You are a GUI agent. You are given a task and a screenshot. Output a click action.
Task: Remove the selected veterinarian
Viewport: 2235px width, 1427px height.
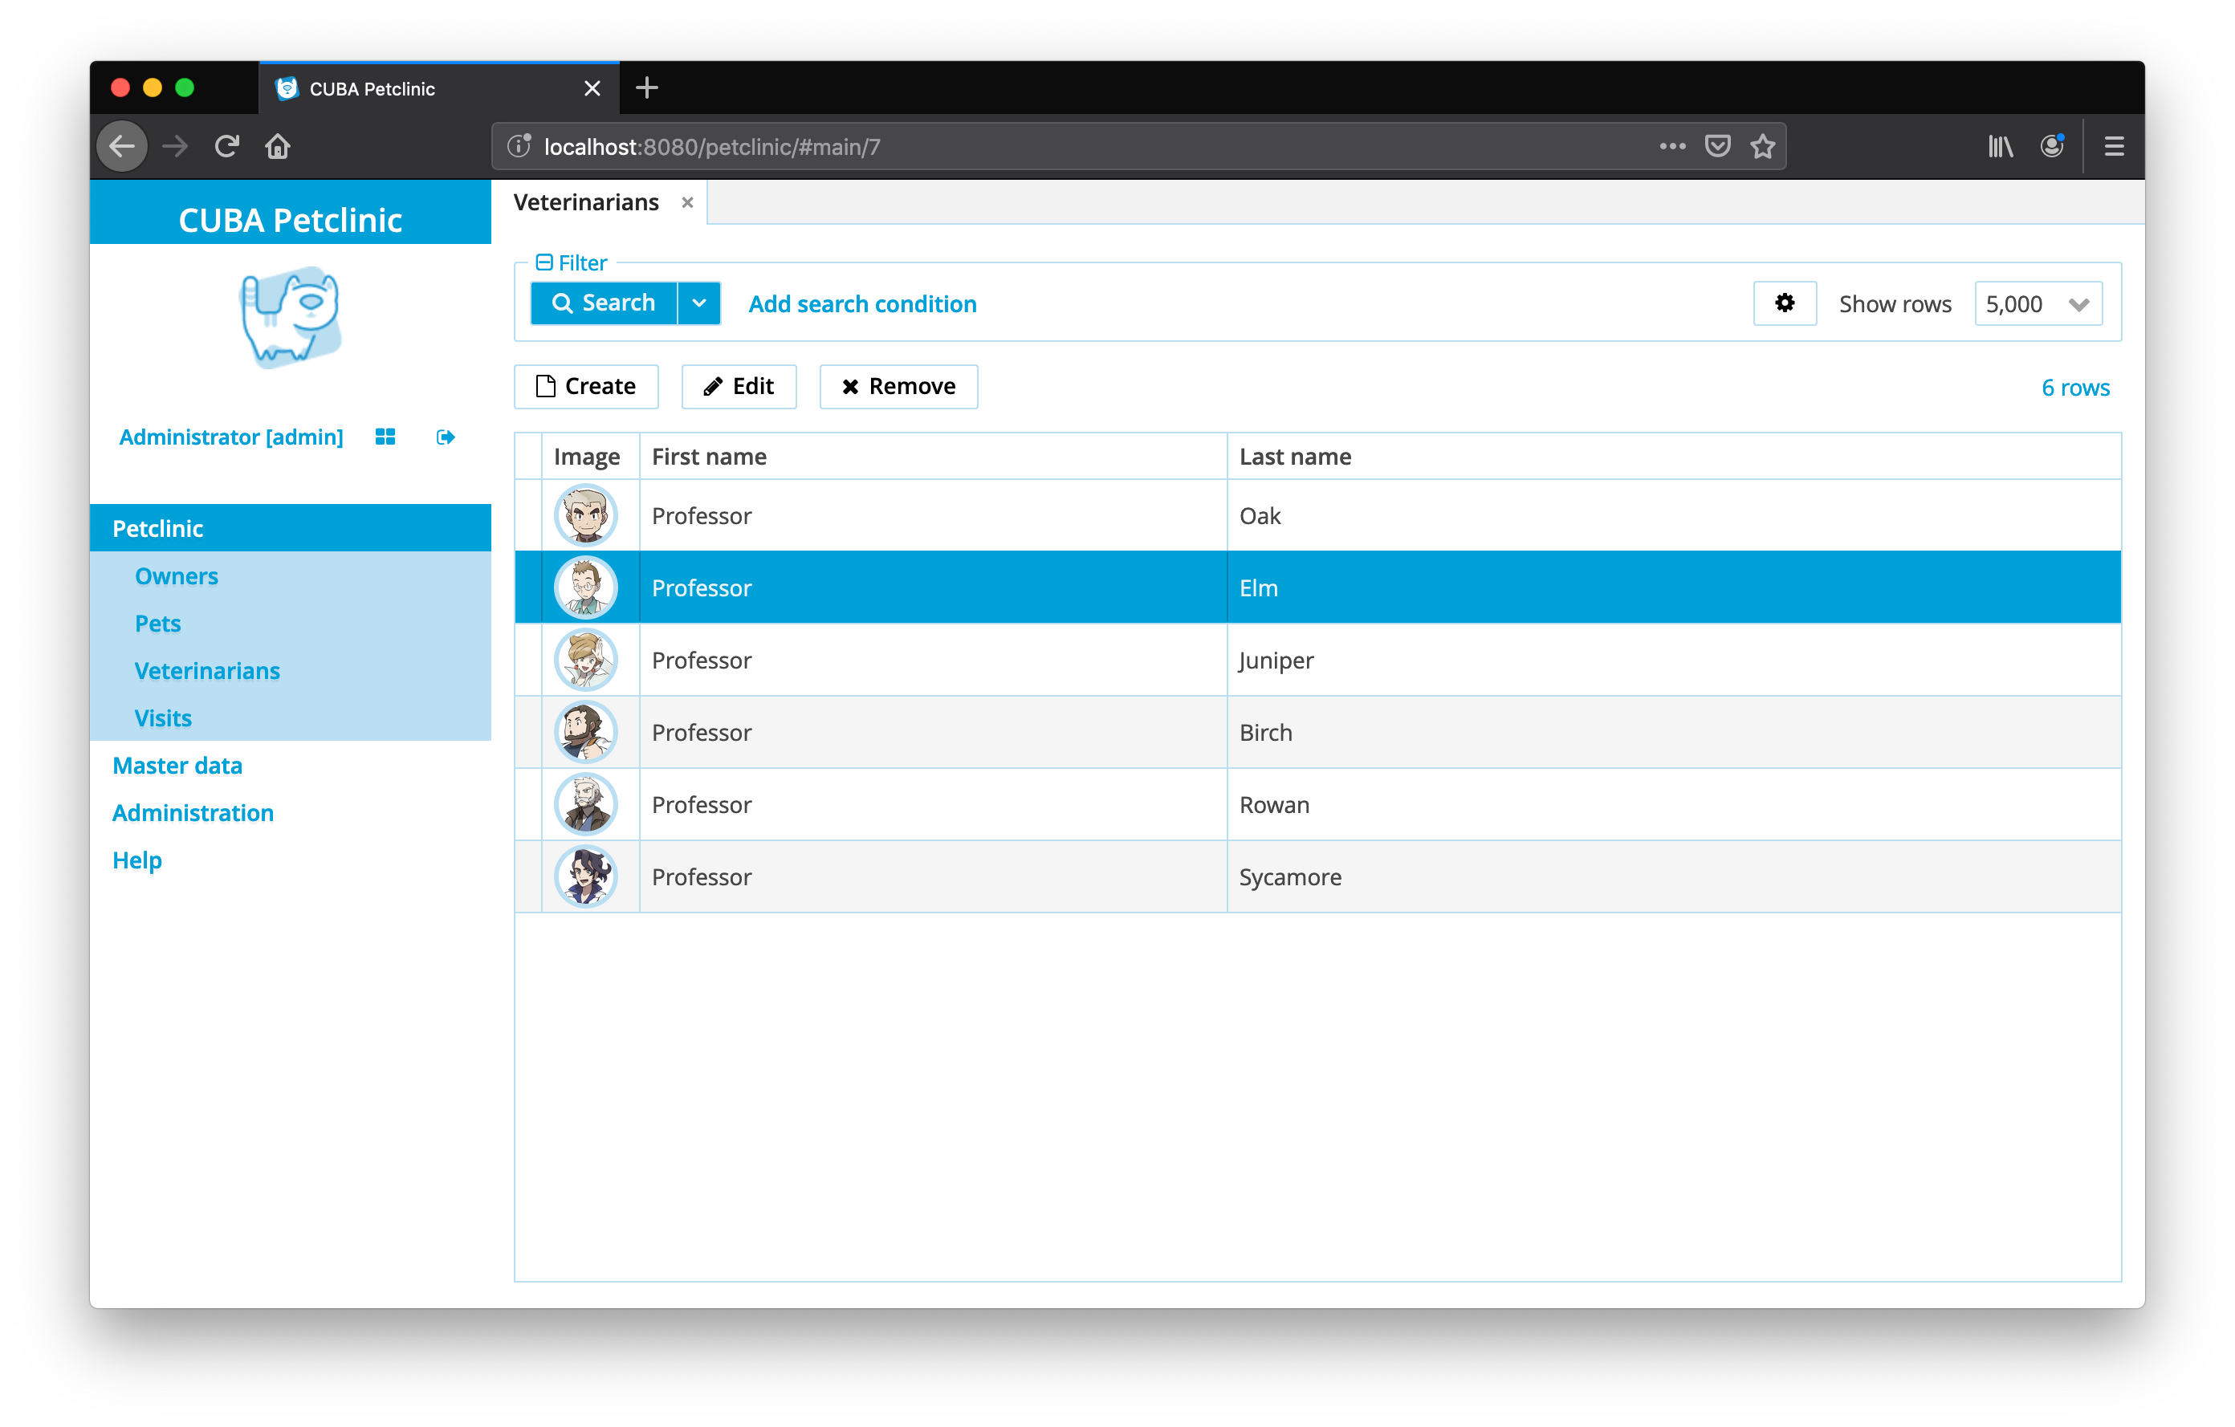coord(898,386)
